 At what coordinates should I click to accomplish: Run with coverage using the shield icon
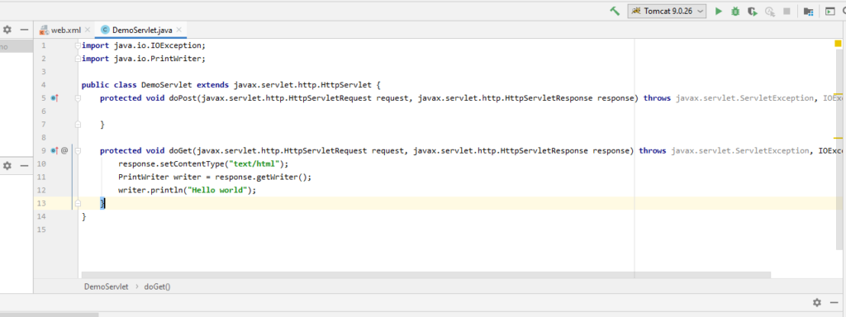click(752, 12)
